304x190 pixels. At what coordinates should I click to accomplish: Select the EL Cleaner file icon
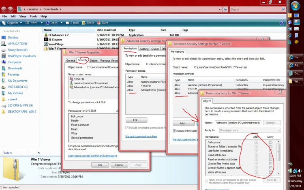pos(46,39)
